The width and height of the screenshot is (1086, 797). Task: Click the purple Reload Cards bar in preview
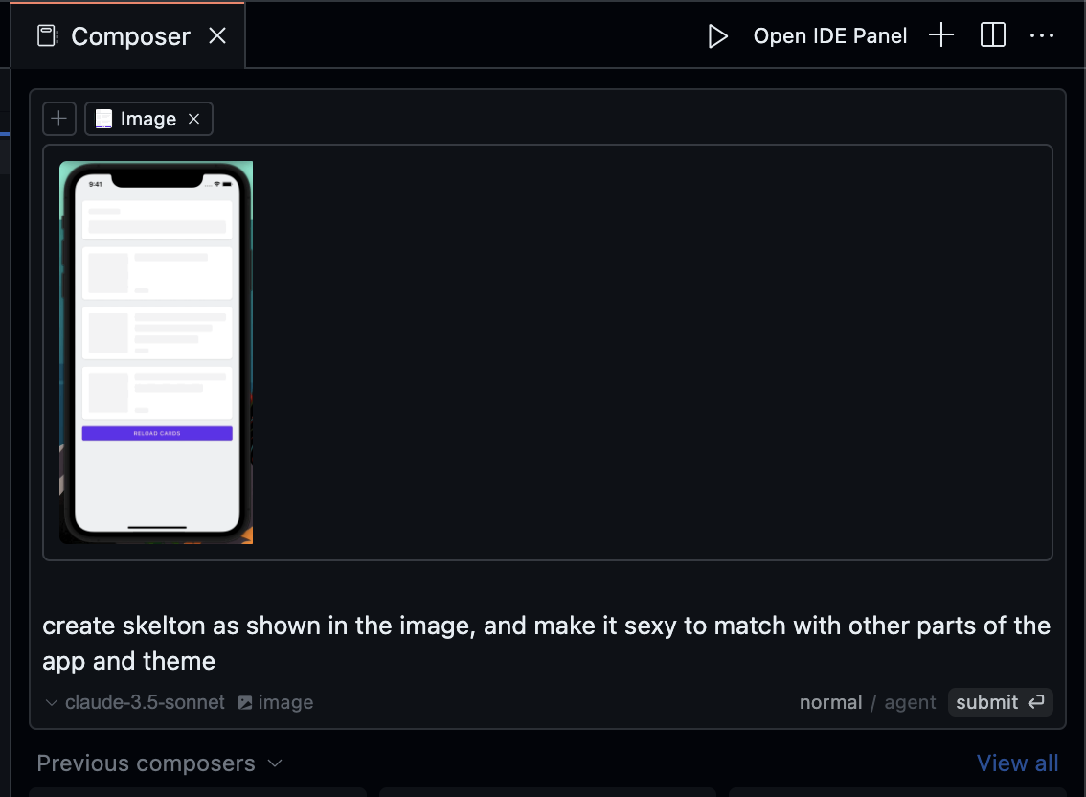click(157, 433)
